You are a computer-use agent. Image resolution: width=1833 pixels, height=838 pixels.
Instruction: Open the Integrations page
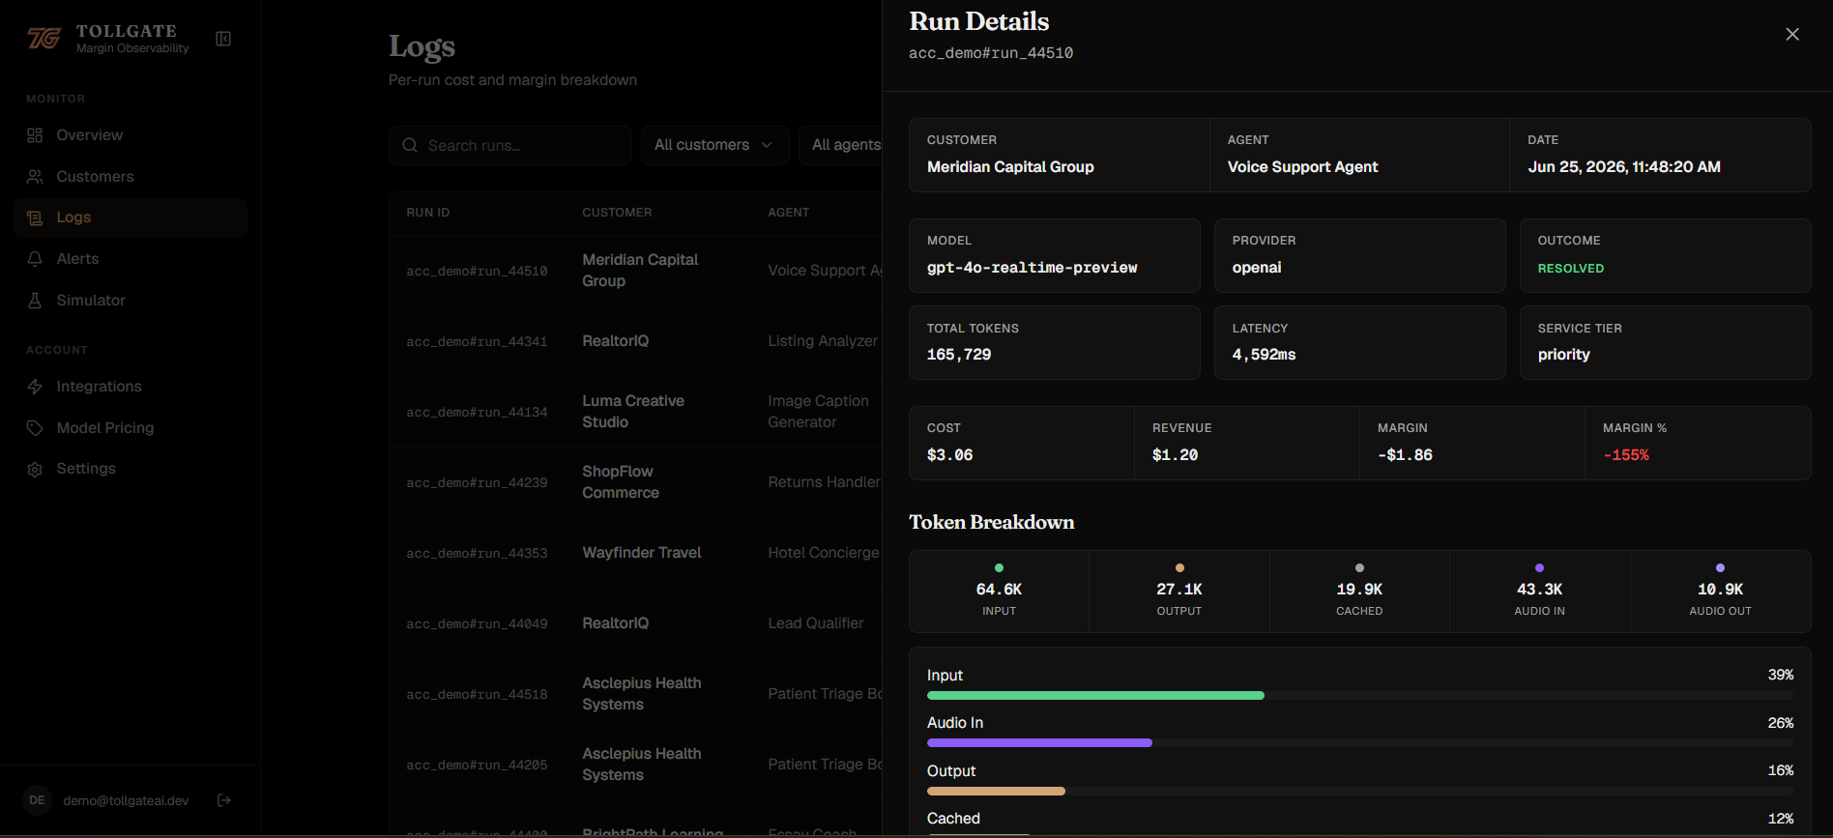coord(131,387)
